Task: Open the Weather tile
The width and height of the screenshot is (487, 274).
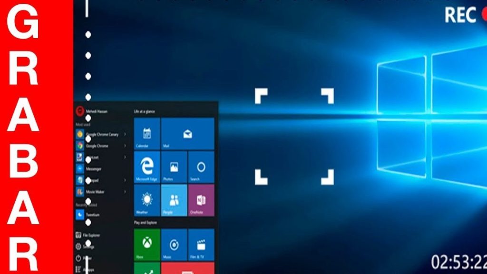Action: [147, 200]
